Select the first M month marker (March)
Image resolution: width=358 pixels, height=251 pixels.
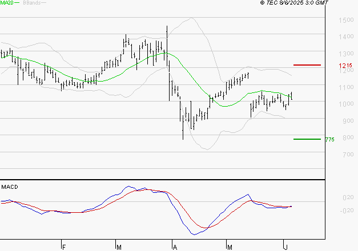119,247
